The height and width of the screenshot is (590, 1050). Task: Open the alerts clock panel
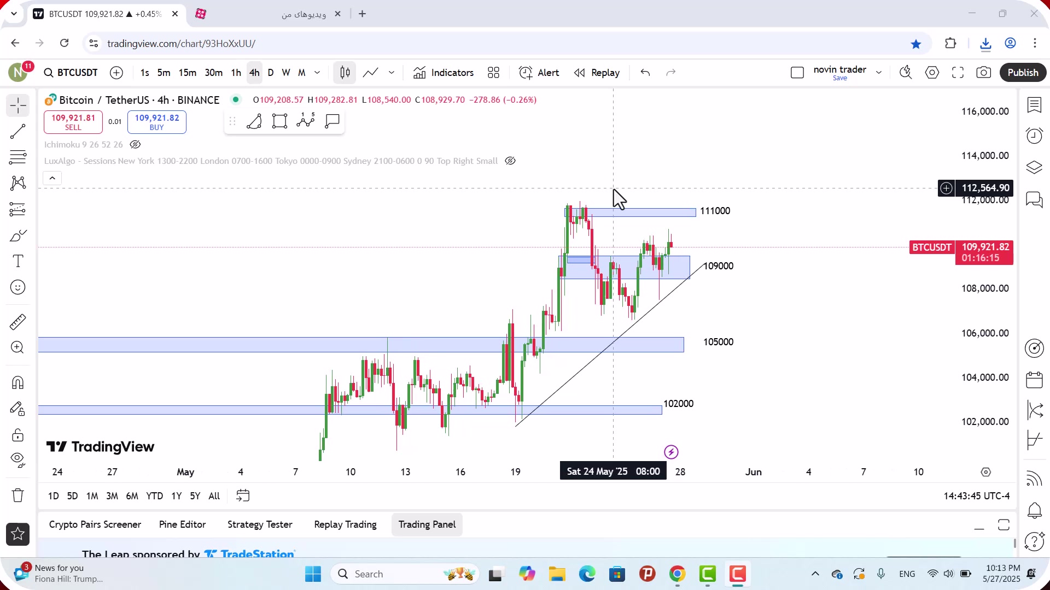click(1034, 135)
